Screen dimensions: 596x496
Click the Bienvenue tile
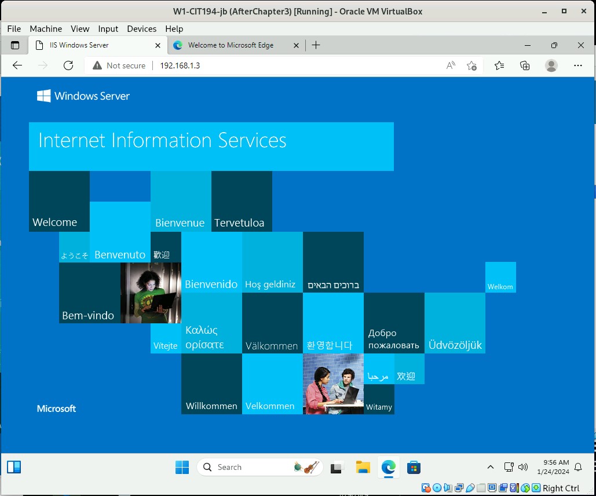tap(181, 201)
